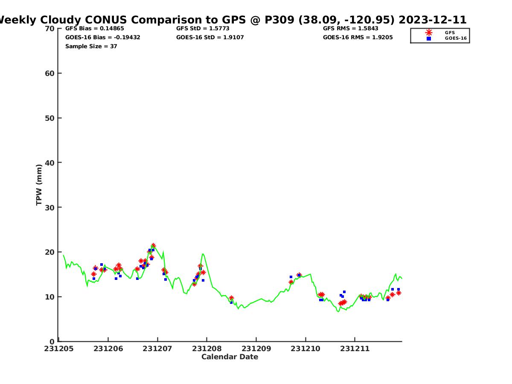Screen dimensions: 512x384
Task: Click the 231208 x-axis tick label
Action: pyautogui.click(x=207, y=349)
